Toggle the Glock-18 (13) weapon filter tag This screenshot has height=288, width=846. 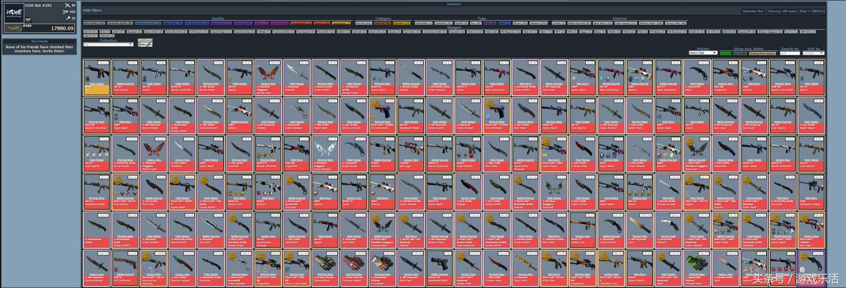377,32
